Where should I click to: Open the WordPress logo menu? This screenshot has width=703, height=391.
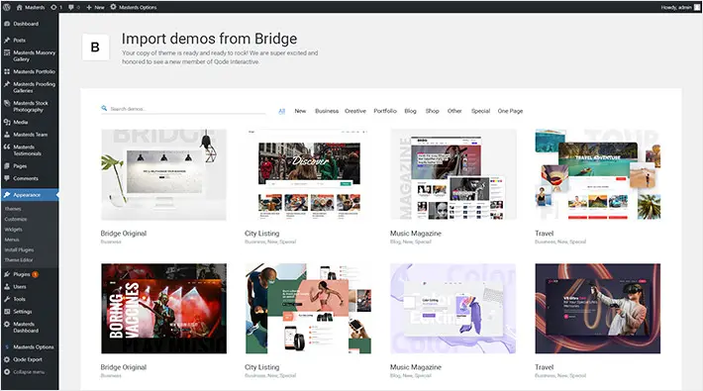pyautogui.click(x=7, y=7)
